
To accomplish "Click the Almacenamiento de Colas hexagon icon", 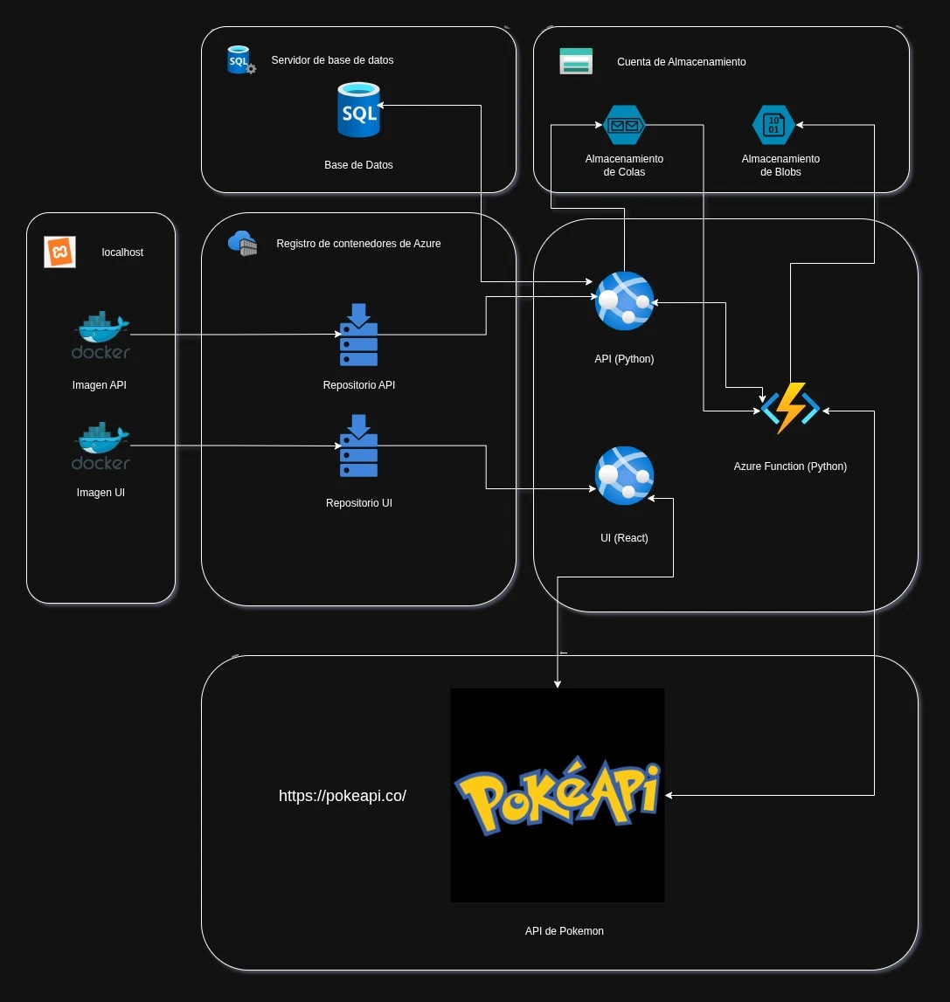I will click(x=624, y=123).
